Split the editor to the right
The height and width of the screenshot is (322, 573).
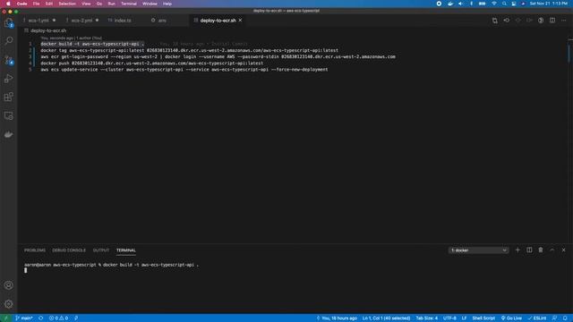[552, 21]
